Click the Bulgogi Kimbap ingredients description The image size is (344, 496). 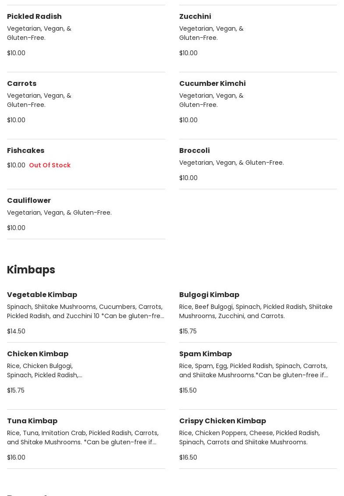pyautogui.click(x=255, y=311)
